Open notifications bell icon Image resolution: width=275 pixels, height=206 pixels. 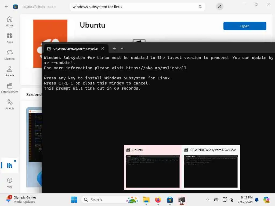[x=257, y=200]
